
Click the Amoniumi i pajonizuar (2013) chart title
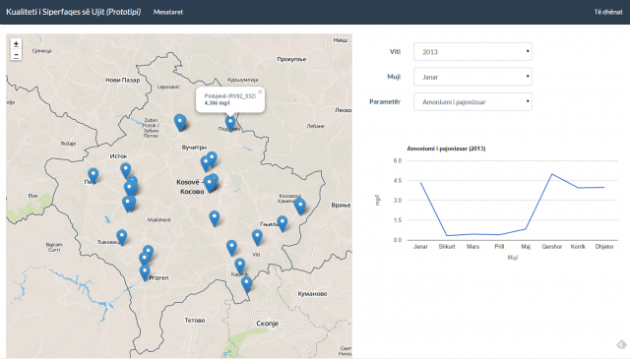(x=446, y=149)
